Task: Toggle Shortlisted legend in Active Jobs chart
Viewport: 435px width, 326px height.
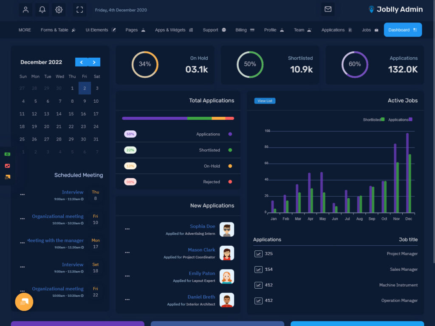Action: click(374, 119)
